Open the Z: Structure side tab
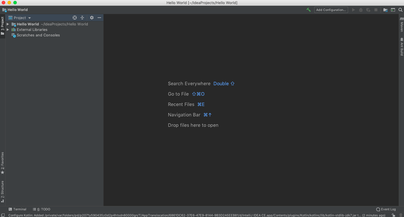 [x=3, y=192]
